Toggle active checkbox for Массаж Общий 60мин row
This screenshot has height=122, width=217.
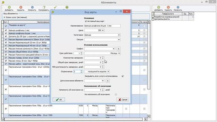click(x=6, y=52)
